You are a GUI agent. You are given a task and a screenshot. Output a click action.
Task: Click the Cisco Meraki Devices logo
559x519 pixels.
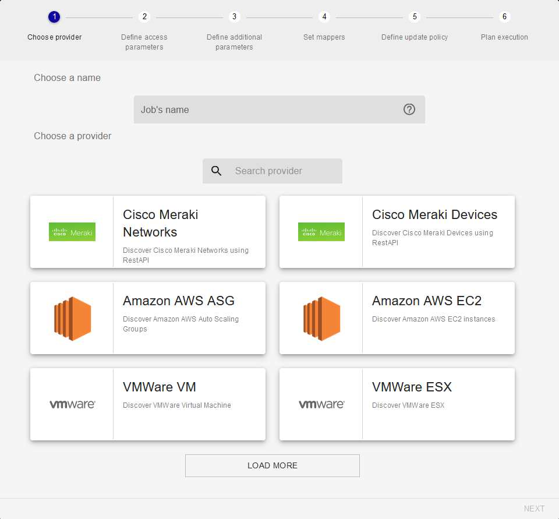point(321,232)
